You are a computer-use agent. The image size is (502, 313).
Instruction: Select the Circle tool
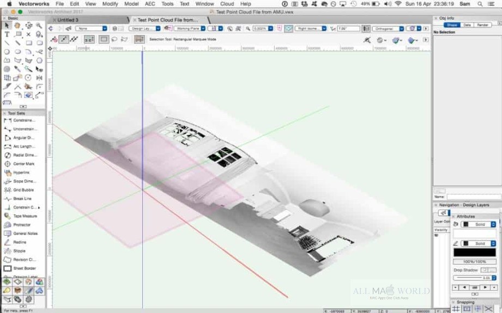pos(7,52)
